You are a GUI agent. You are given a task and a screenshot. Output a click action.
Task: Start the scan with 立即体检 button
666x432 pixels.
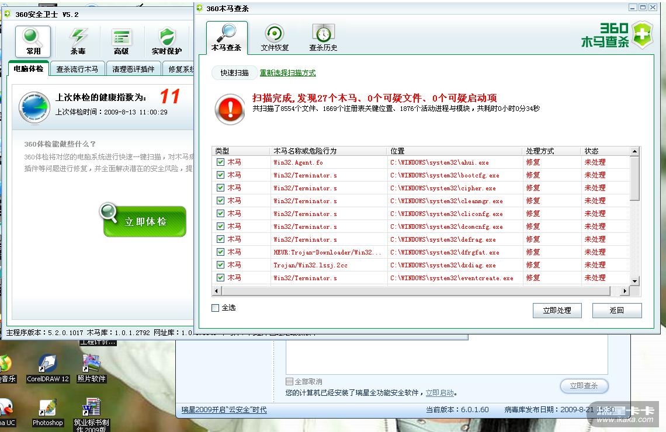click(x=144, y=221)
